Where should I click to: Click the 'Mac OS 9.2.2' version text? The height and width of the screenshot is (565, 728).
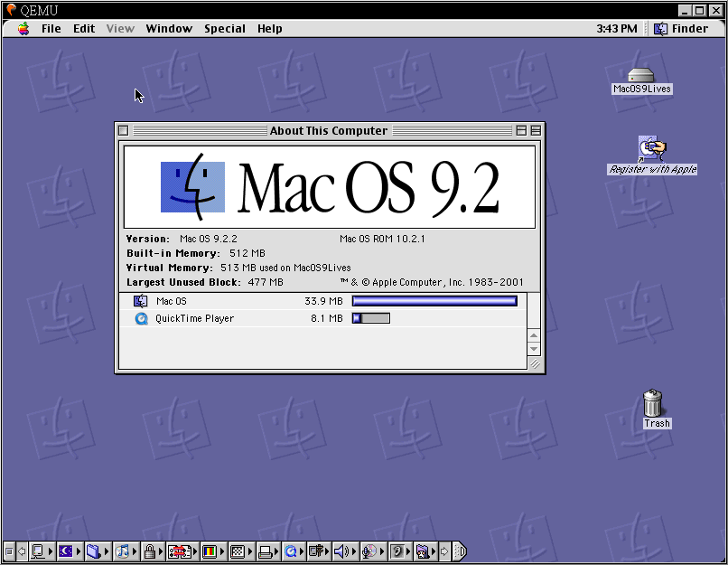click(208, 239)
